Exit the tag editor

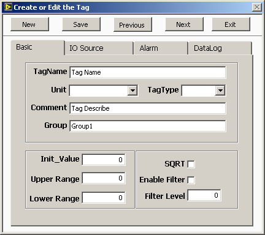231,24
